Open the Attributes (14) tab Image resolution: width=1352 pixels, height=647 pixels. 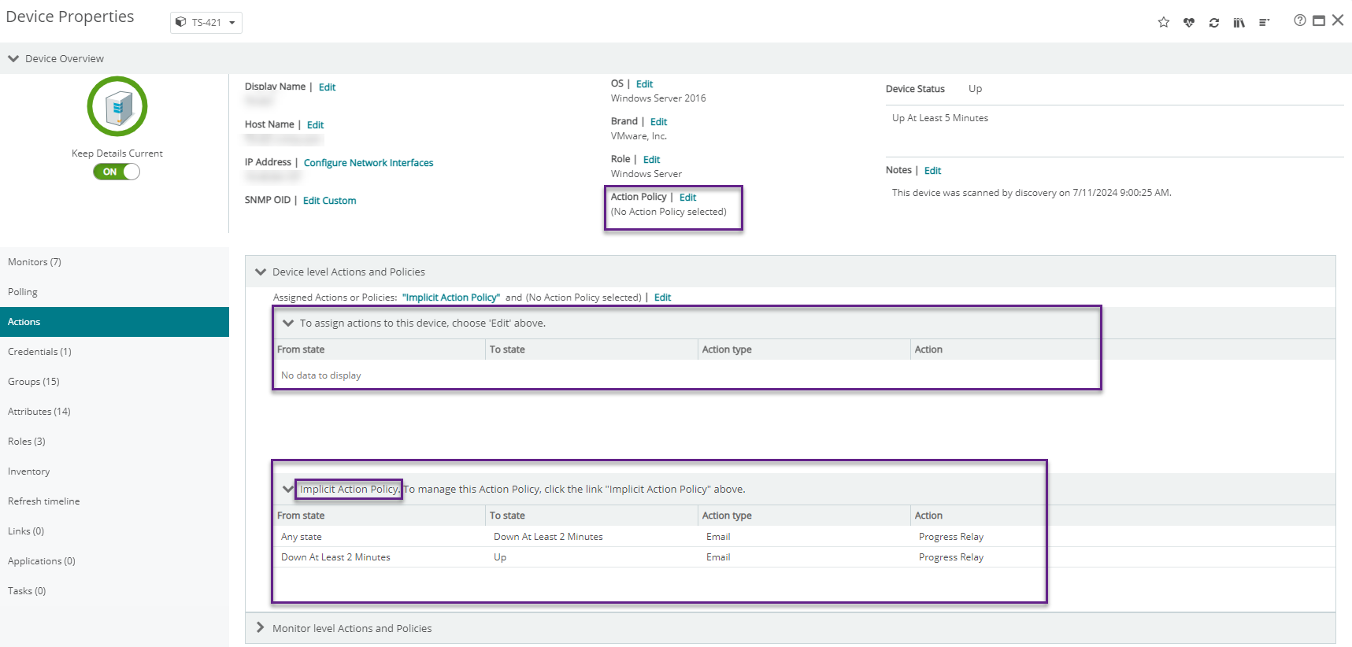tap(114, 412)
